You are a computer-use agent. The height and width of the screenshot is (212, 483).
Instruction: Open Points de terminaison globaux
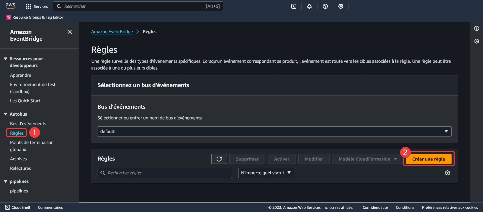(32, 146)
